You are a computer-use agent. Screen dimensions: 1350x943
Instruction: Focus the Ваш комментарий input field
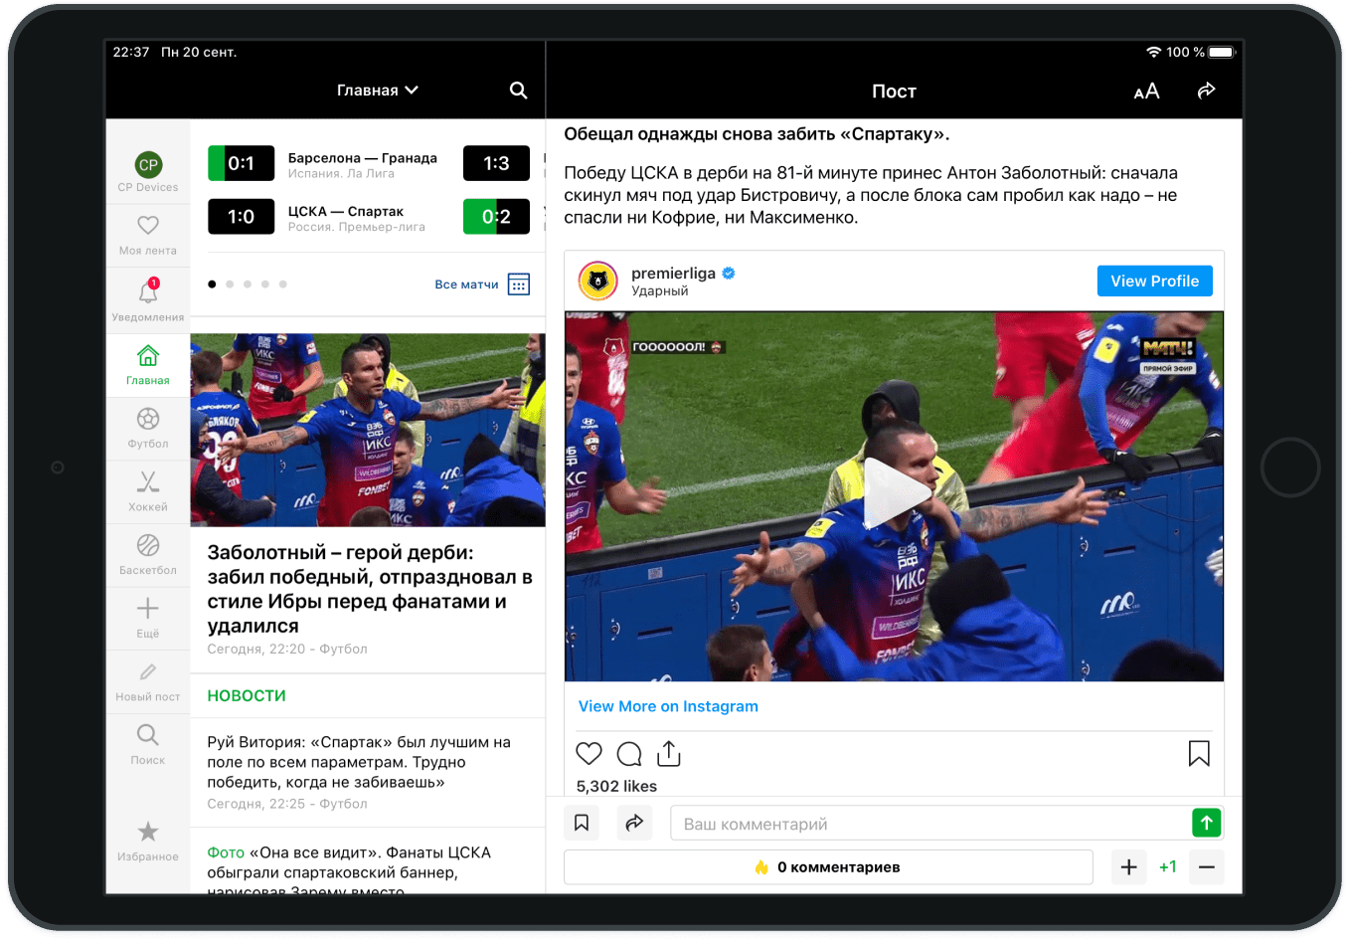tap(931, 824)
